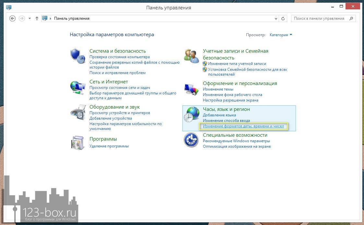This screenshot has width=364, height=225.
Task: Minimize the Панель управления window
Action: pos(333,6)
